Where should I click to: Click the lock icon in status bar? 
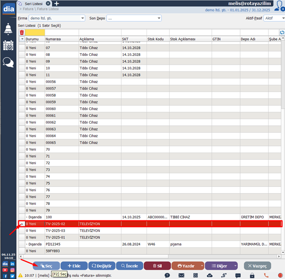(x=252, y=275)
